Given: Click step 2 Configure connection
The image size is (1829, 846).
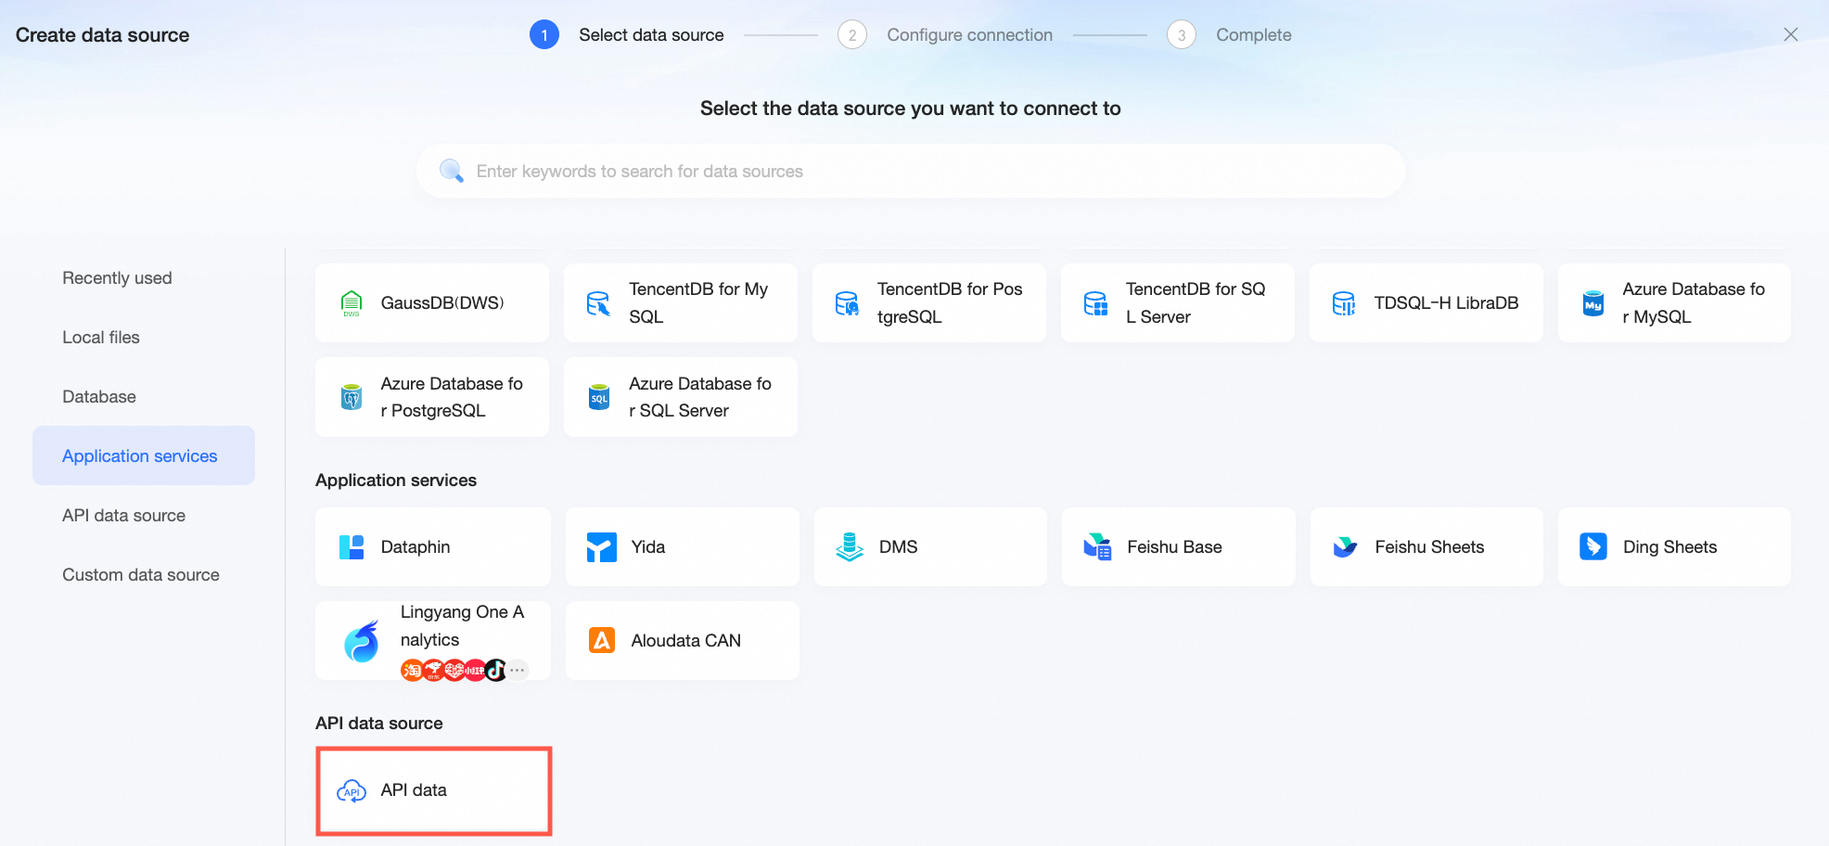Looking at the screenshot, I should click(945, 35).
